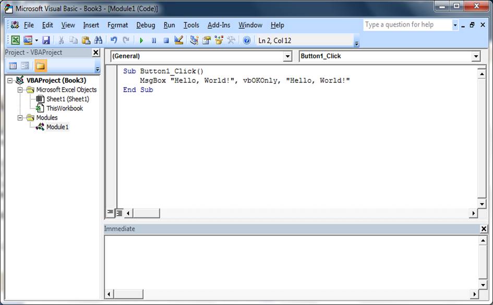
Task: Click in the MsgBox code line
Action: pos(245,80)
